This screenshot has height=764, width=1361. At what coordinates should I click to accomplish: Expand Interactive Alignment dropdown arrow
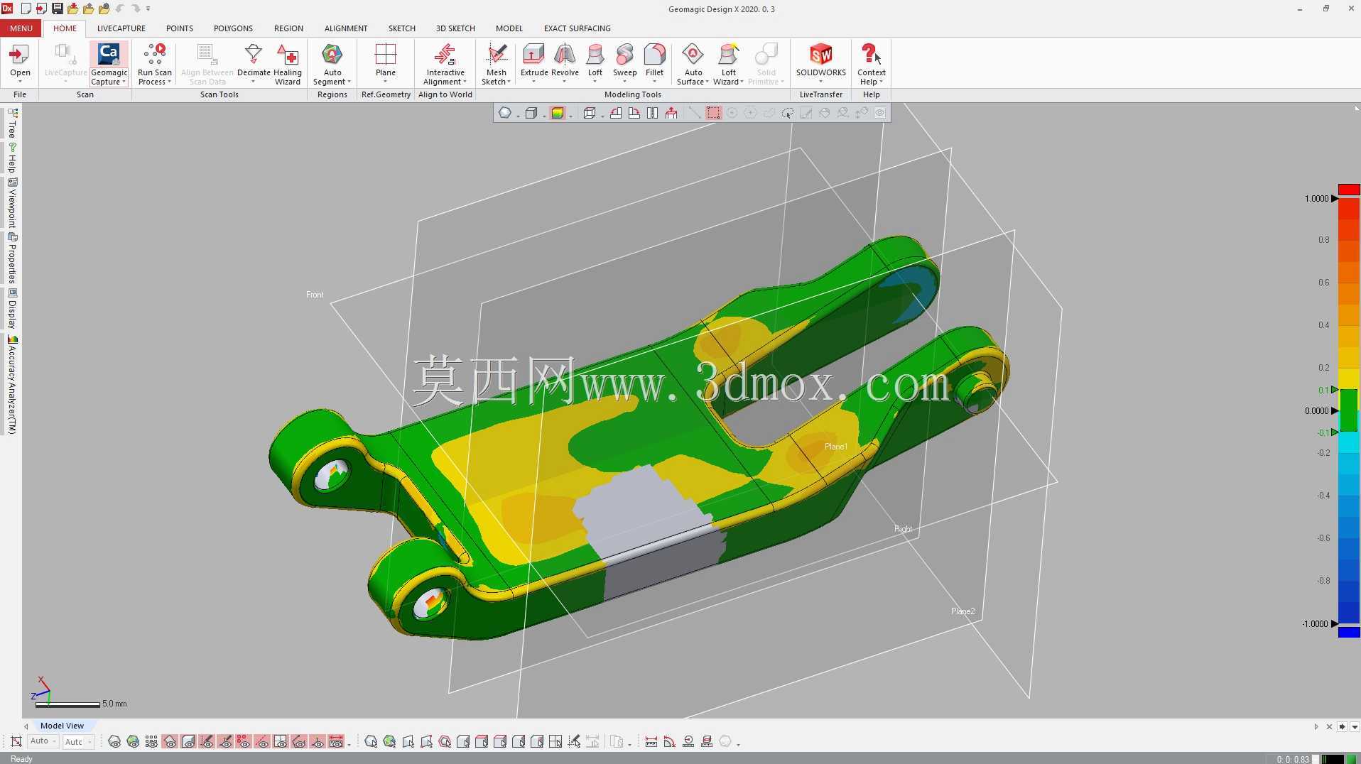465,82
